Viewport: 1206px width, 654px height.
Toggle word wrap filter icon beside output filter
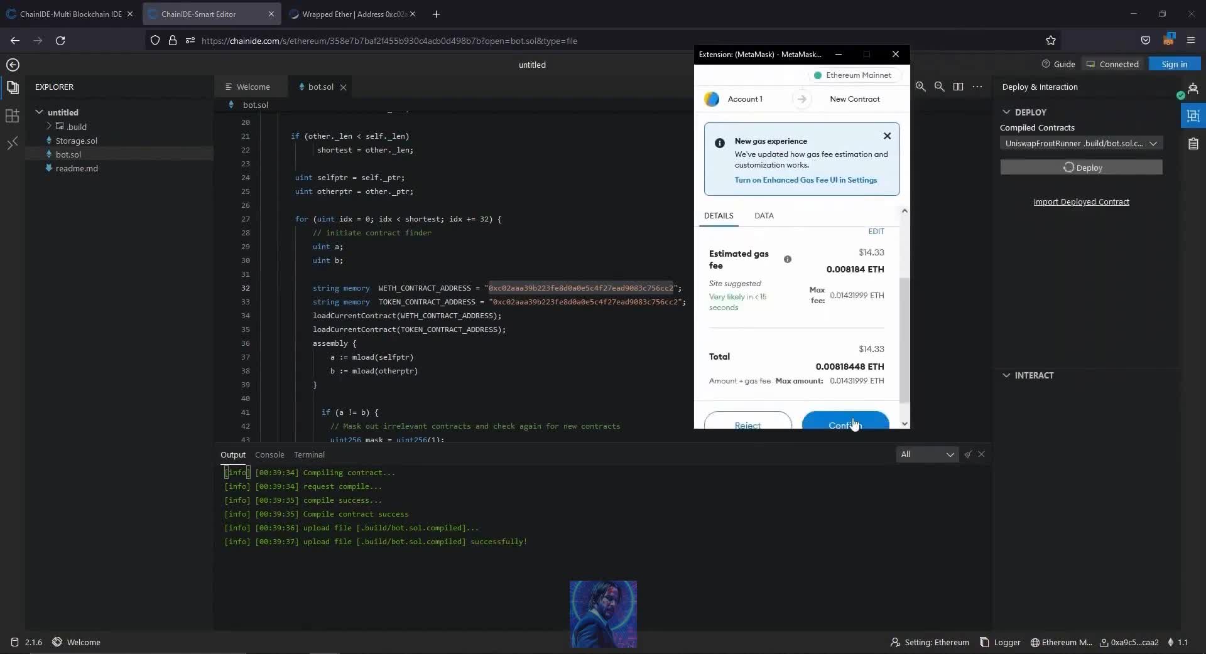967,454
